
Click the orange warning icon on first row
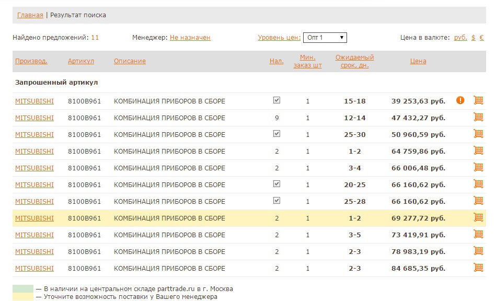pos(460,100)
